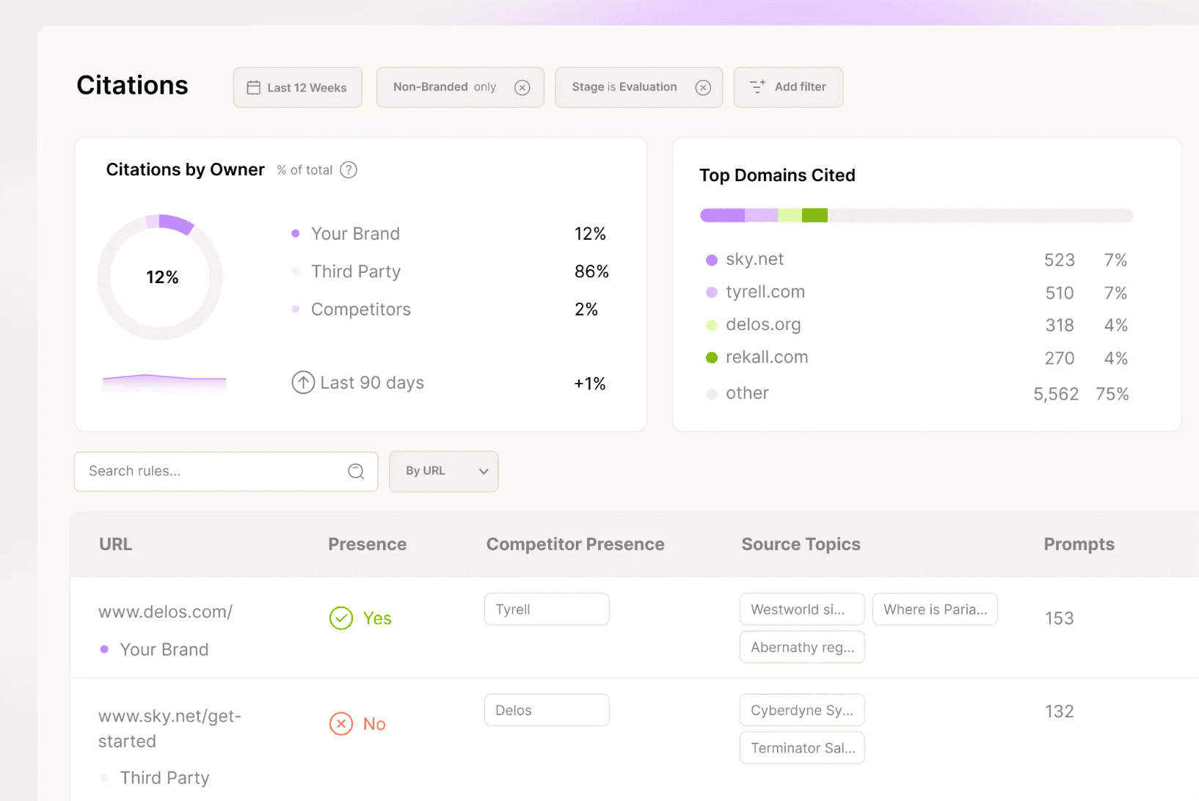The height and width of the screenshot is (801, 1199).
Task: Click the red X icon next to No
Action: point(341,724)
